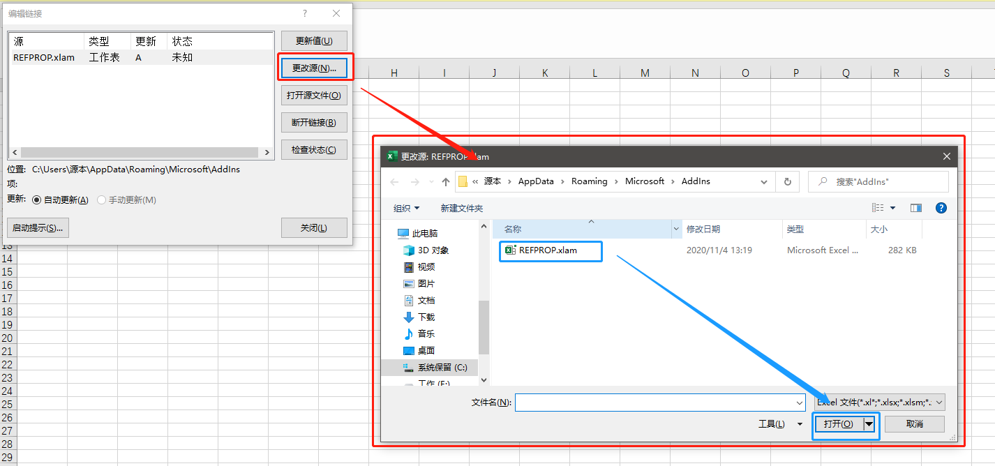This screenshot has height=466, width=995.
Task: Select 音乐 folder in navigation pane
Action: 419,334
